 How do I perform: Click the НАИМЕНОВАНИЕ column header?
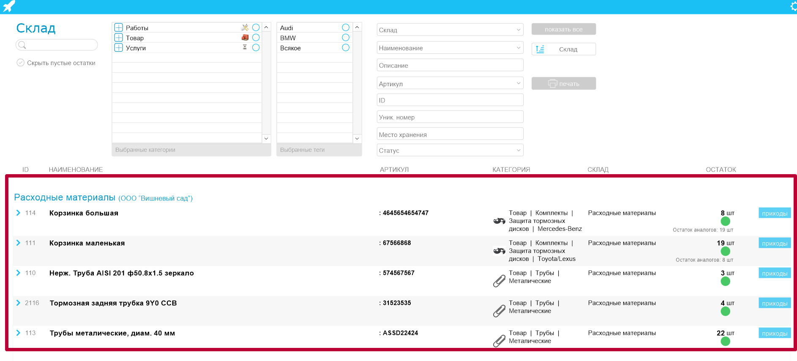(76, 170)
